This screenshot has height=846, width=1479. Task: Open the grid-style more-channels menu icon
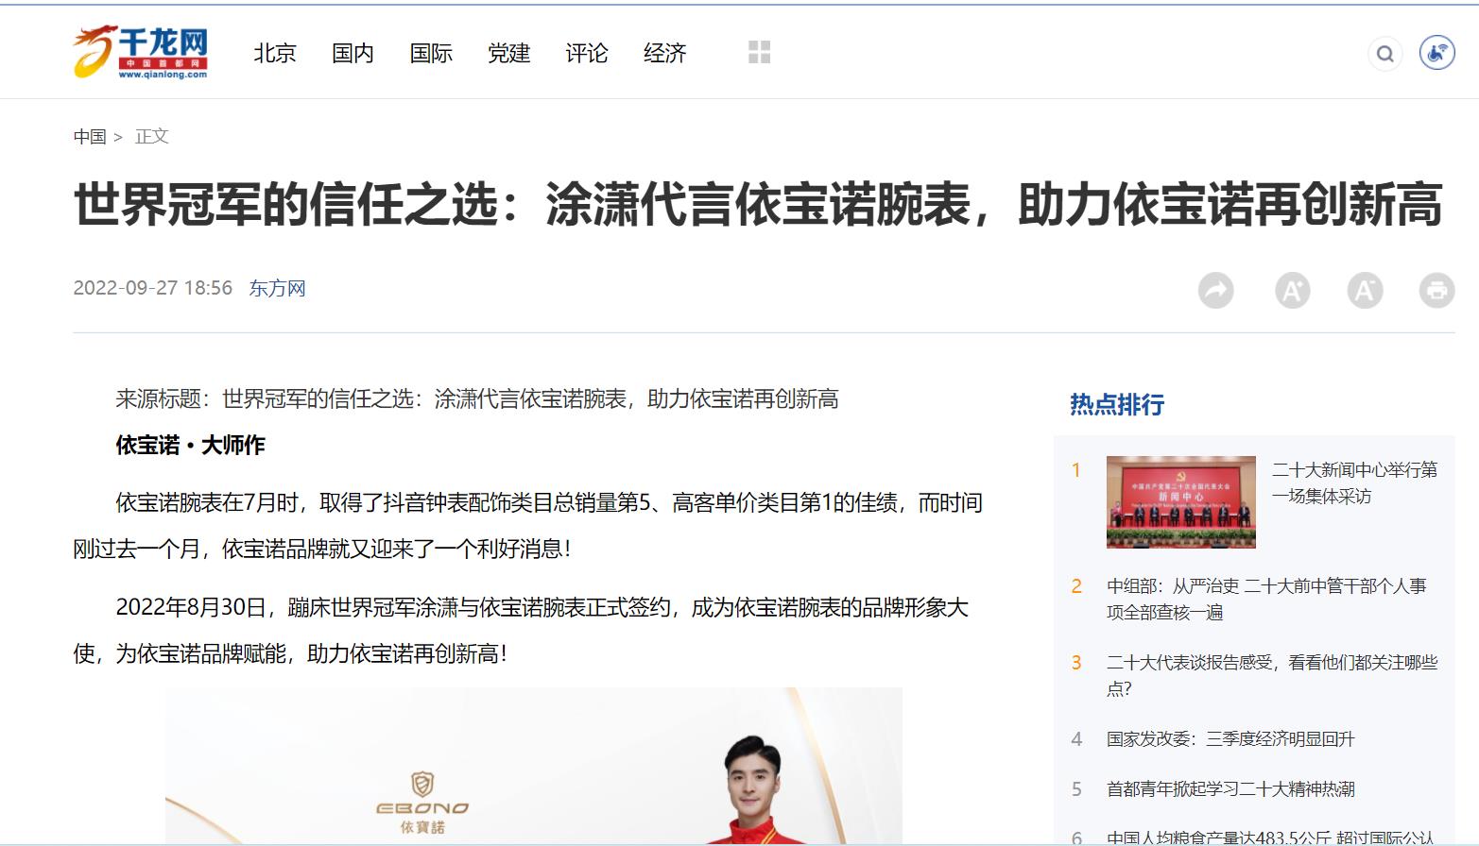pos(759,52)
